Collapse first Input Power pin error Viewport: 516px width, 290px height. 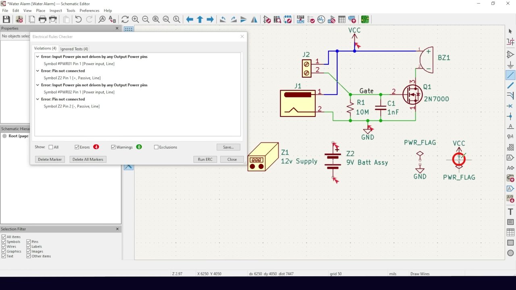37,57
